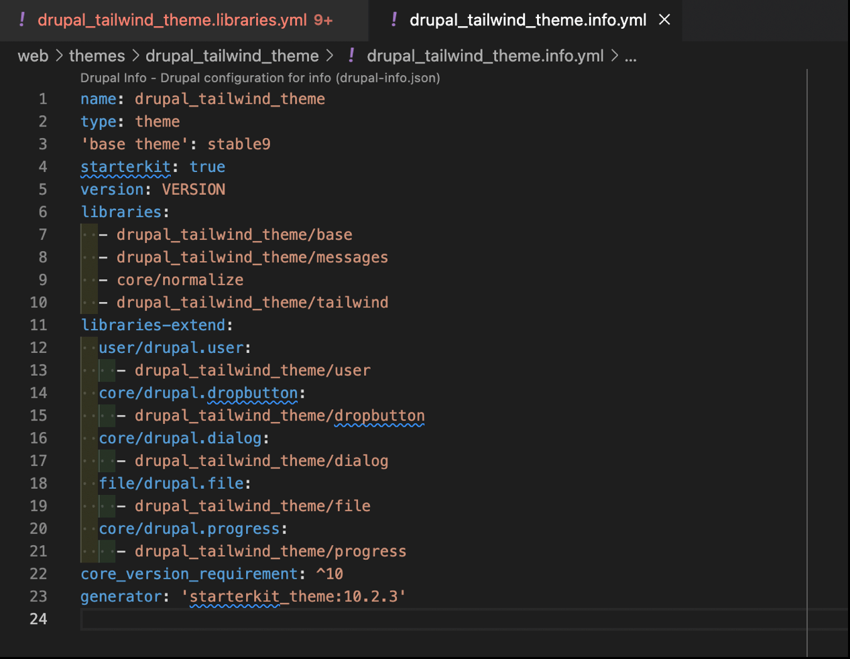Open the 'web' breadcrumb folder
850x659 pixels.
33,56
